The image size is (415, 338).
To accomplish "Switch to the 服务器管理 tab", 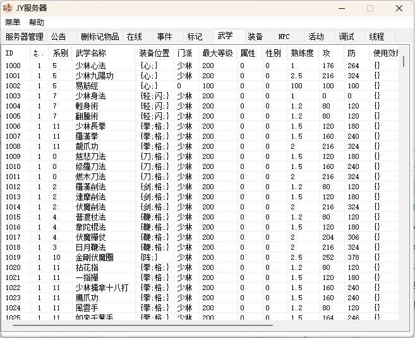I will point(24,37).
